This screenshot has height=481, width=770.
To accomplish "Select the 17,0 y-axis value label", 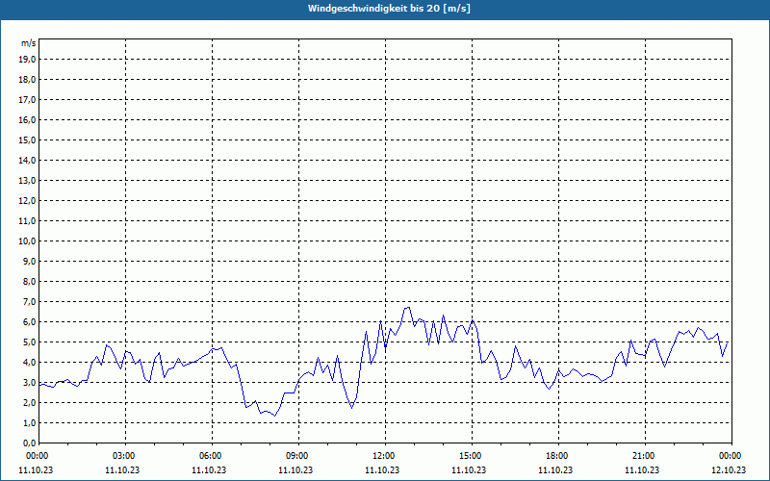I will coord(27,99).
